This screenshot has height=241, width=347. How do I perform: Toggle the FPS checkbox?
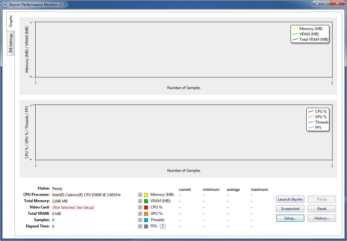[x=140, y=226]
